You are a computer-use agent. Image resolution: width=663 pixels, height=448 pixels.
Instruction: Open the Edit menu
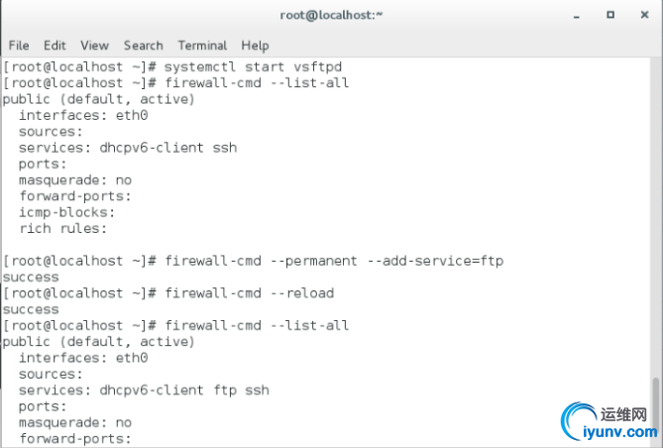point(55,46)
